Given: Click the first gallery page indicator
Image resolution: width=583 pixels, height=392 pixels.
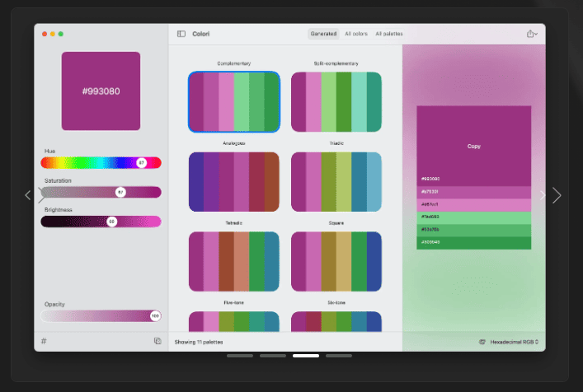Looking at the screenshot, I should coord(240,356).
